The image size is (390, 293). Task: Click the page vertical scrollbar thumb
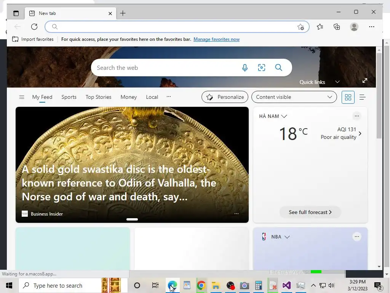(x=379, y=96)
